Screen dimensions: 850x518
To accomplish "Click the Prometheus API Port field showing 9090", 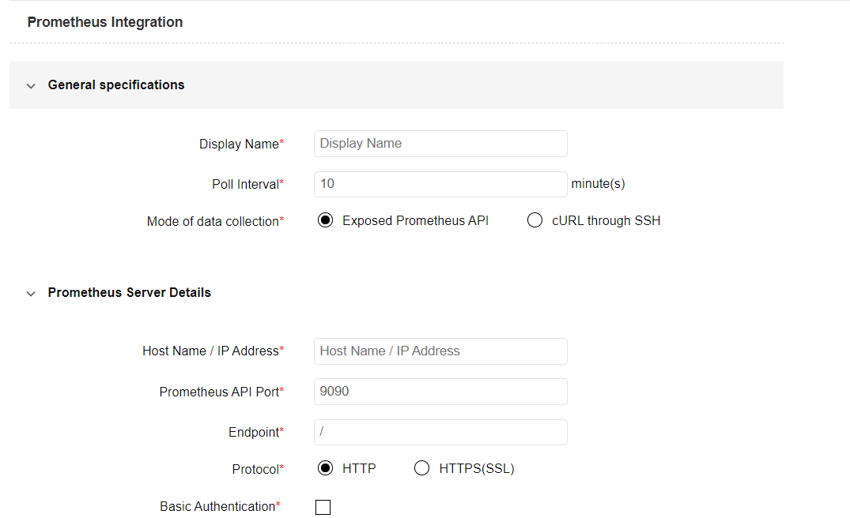I will (440, 391).
